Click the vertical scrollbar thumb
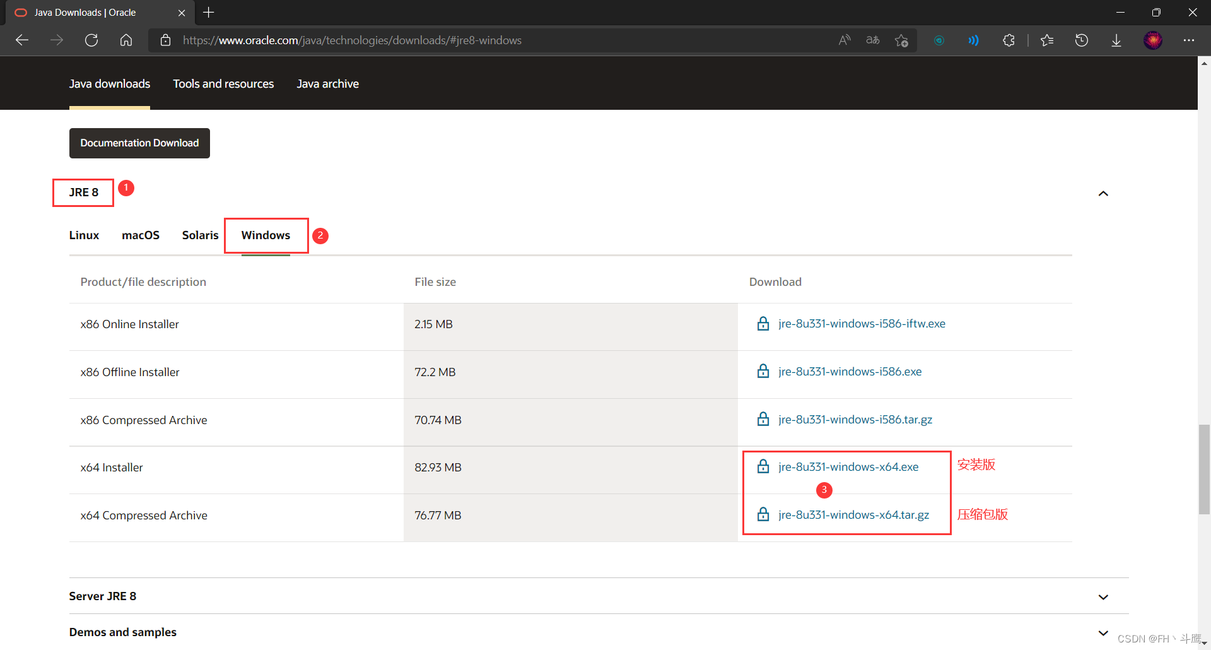This screenshot has width=1211, height=650. point(1204,470)
